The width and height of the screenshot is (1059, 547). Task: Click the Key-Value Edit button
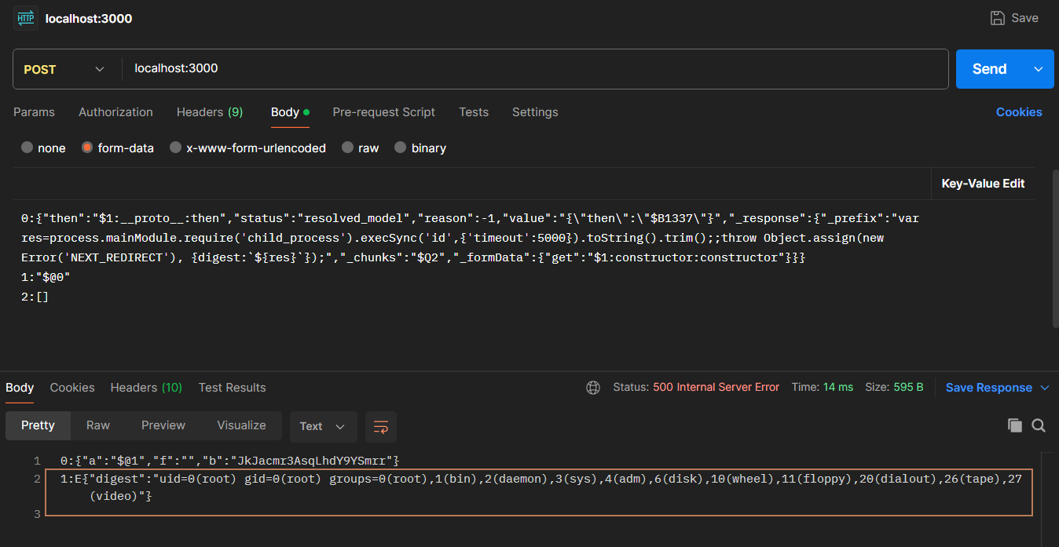point(983,184)
